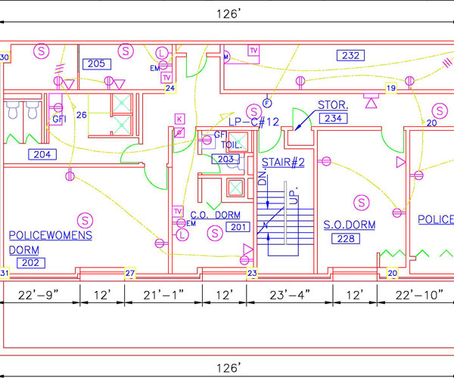Click the S.O.DORM label

point(350,225)
